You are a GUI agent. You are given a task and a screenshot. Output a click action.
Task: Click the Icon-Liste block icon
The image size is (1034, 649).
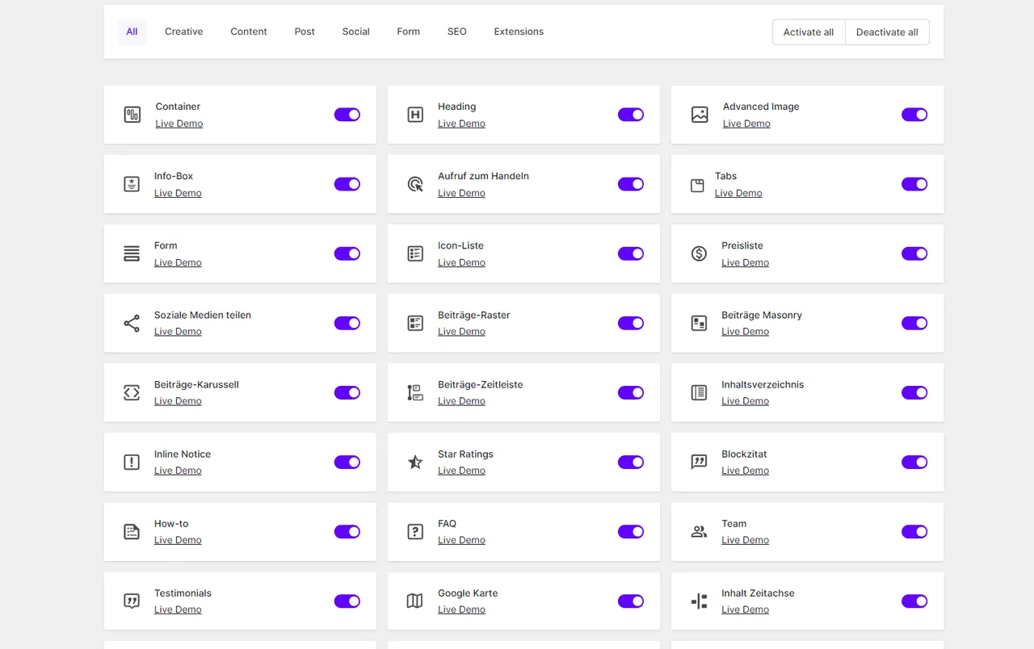[415, 253]
